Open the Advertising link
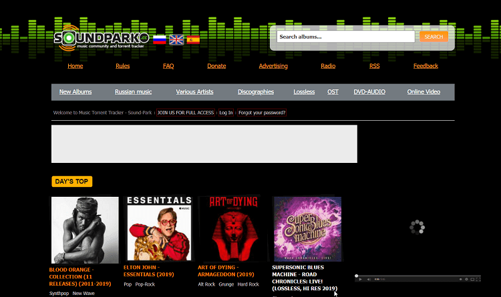The height and width of the screenshot is (297, 501). pyautogui.click(x=273, y=66)
